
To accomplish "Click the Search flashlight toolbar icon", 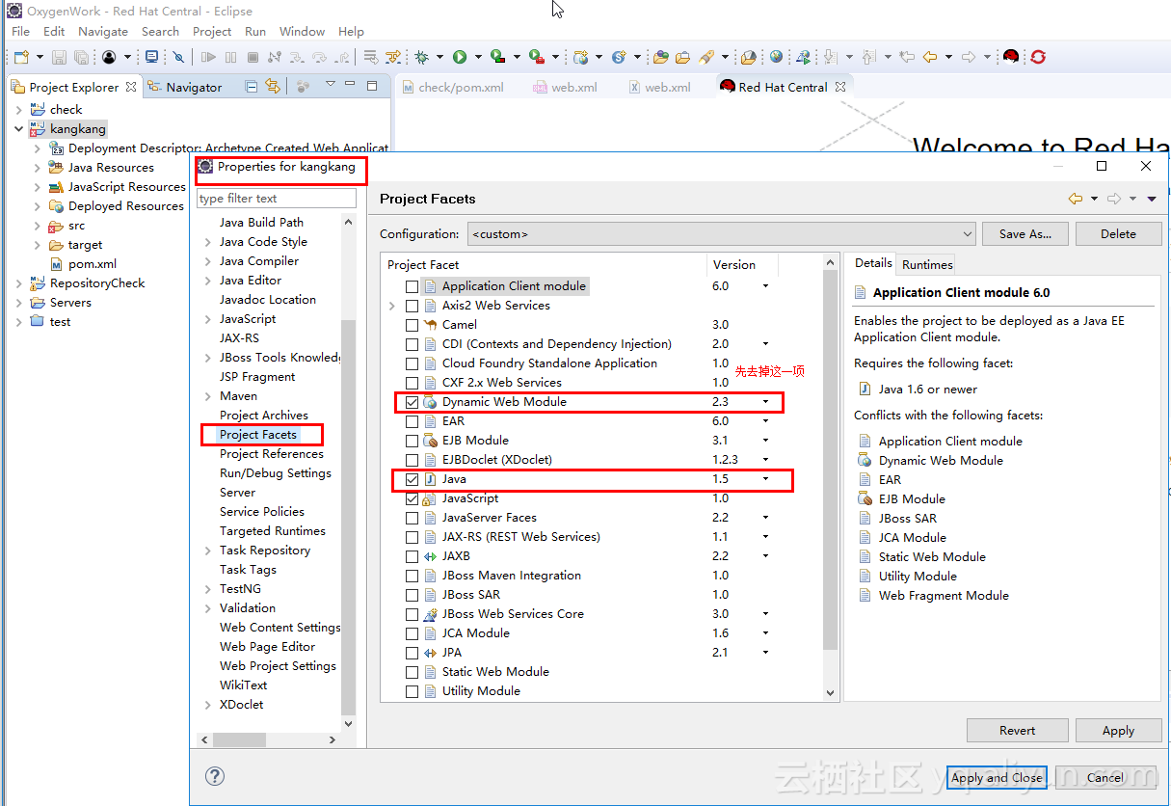I will [x=705, y=57].
